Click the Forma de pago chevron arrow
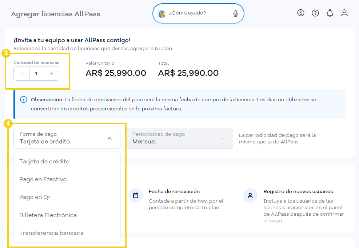This screenshot has height=248, width=359. (x=110, y=138)
